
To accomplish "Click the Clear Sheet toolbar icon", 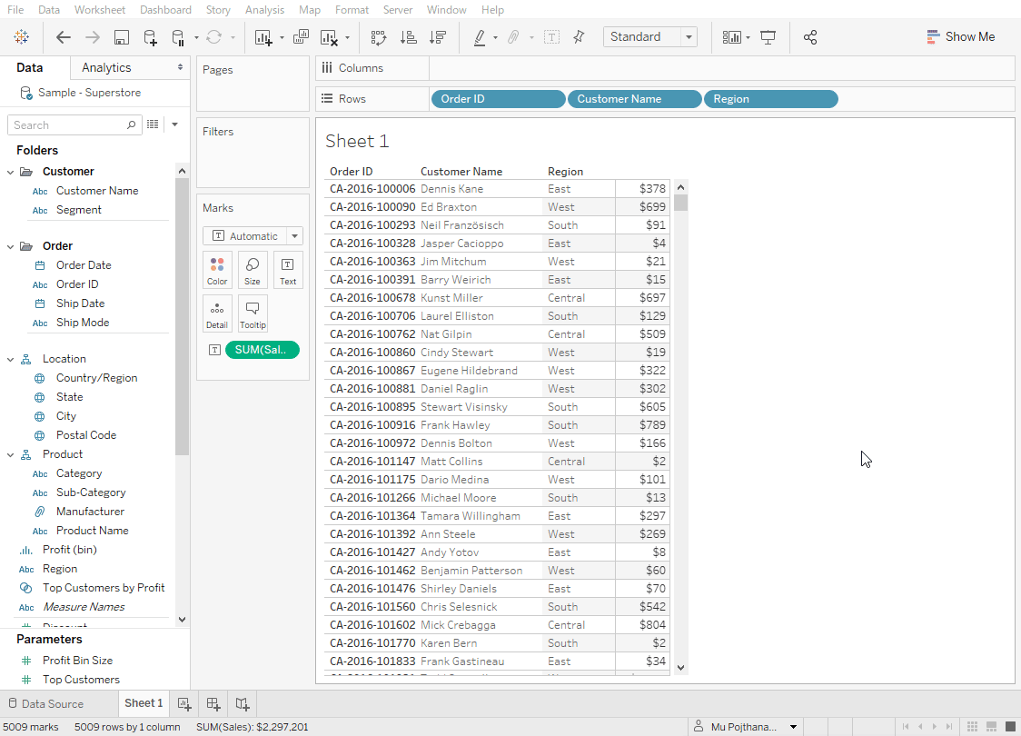I will click(x=329, y=37).
